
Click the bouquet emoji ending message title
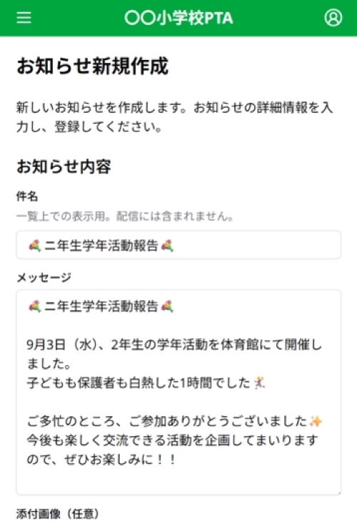pos(167,306)
